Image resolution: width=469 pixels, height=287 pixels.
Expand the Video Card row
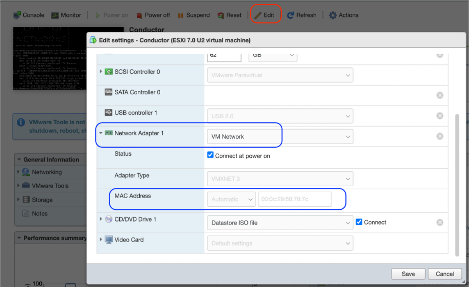(101, 240)
